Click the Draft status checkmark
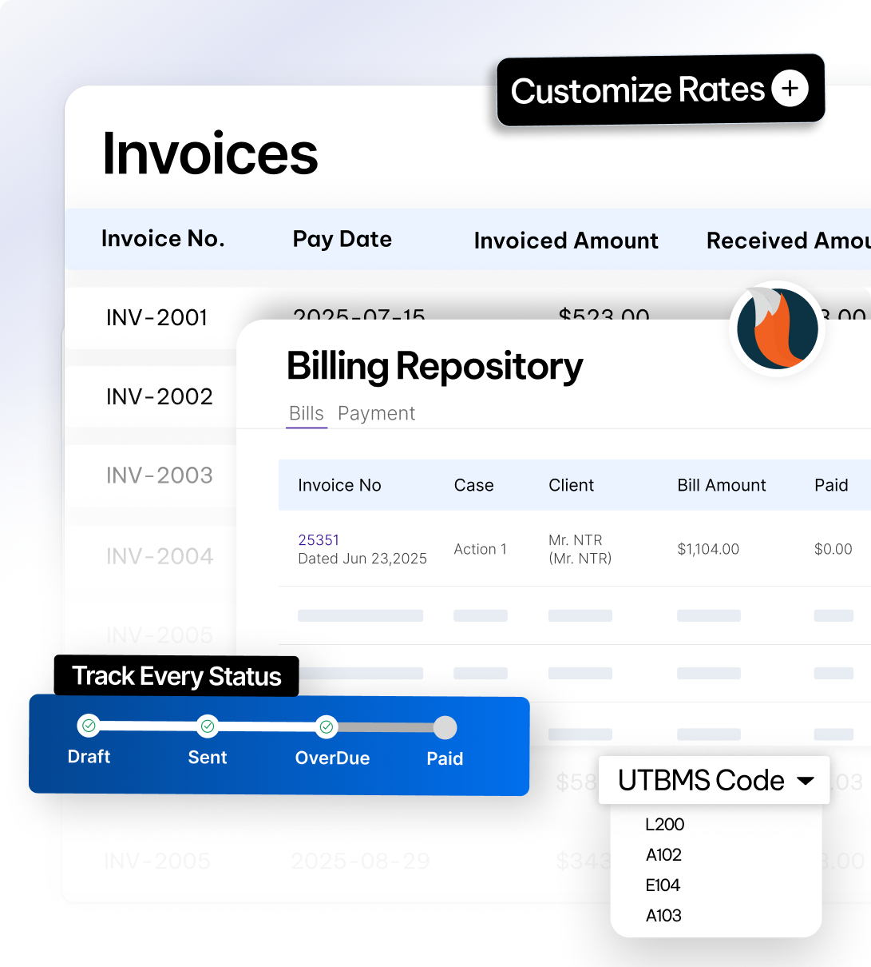 (x=89, y=726)
